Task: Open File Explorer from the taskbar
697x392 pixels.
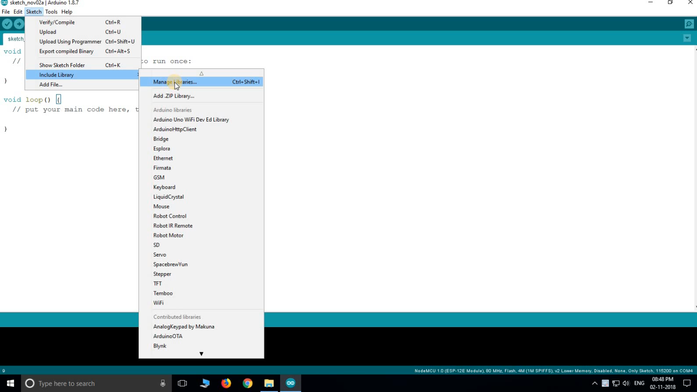Action: click(x=269, y=383)
